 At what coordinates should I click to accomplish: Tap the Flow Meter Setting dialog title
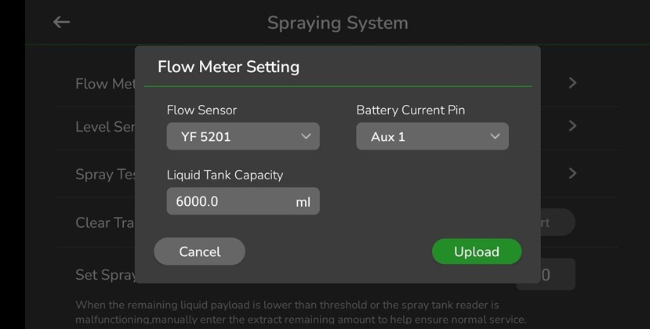click(228, 67)
